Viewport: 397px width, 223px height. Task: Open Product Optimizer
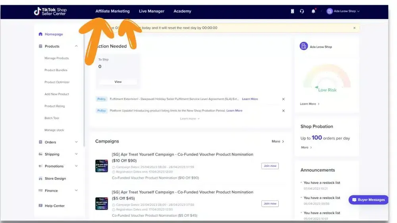pos(57,82)
